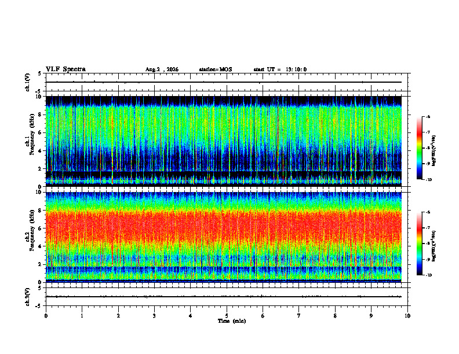Select the start UT 13:10:0 text
Image resolution: width=459 pixels, height=354 pixels.
pos(280,69)
